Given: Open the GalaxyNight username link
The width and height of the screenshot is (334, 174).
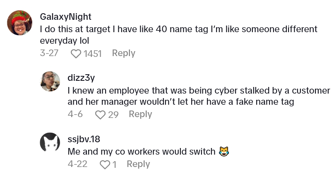Looking at the screenshot, I should point(66,16).
